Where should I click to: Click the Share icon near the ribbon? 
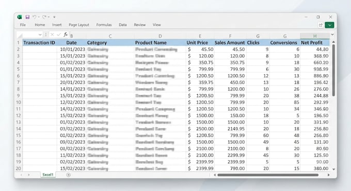321,25
